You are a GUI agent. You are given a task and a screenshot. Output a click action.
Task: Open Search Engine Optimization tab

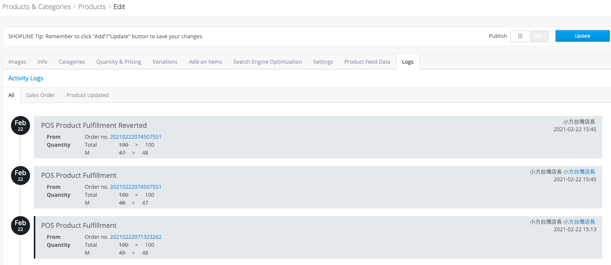(x=268, y=62)
